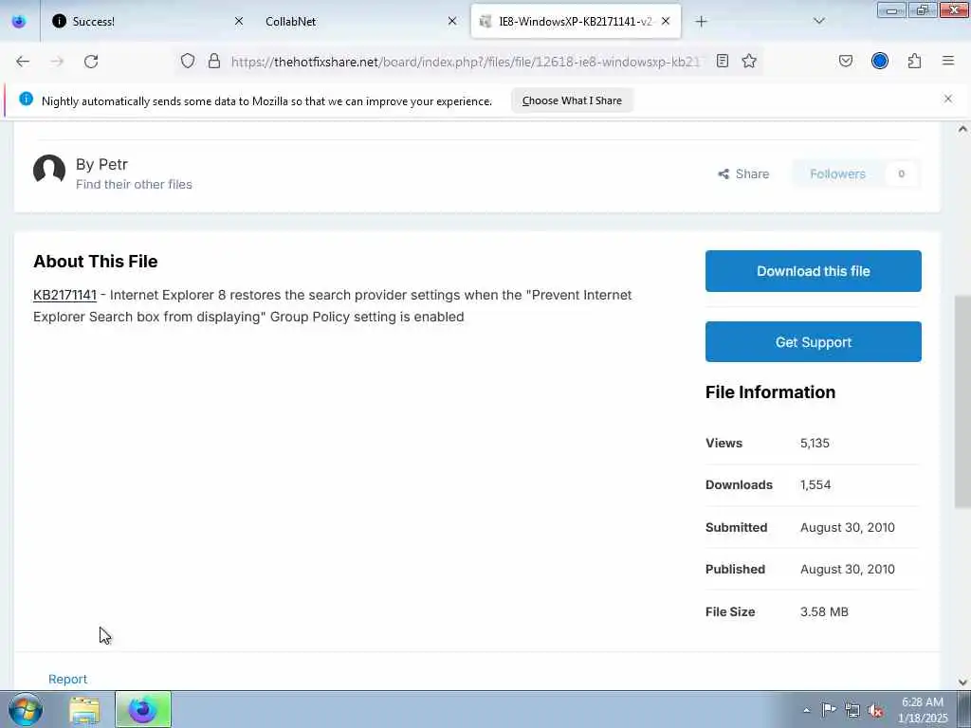Bookmark this page with the star icon
Viewport: 971px width, 728px height.
pos(749,61)
